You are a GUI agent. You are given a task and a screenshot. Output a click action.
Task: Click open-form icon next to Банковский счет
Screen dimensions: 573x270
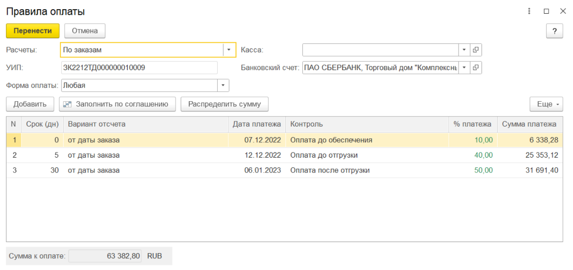476,68
